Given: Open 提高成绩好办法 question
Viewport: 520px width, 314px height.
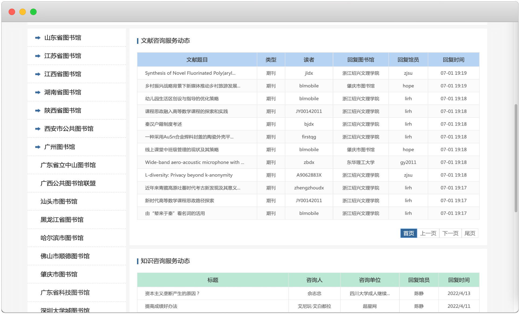Looking at the screenshot, I should 161,306.
